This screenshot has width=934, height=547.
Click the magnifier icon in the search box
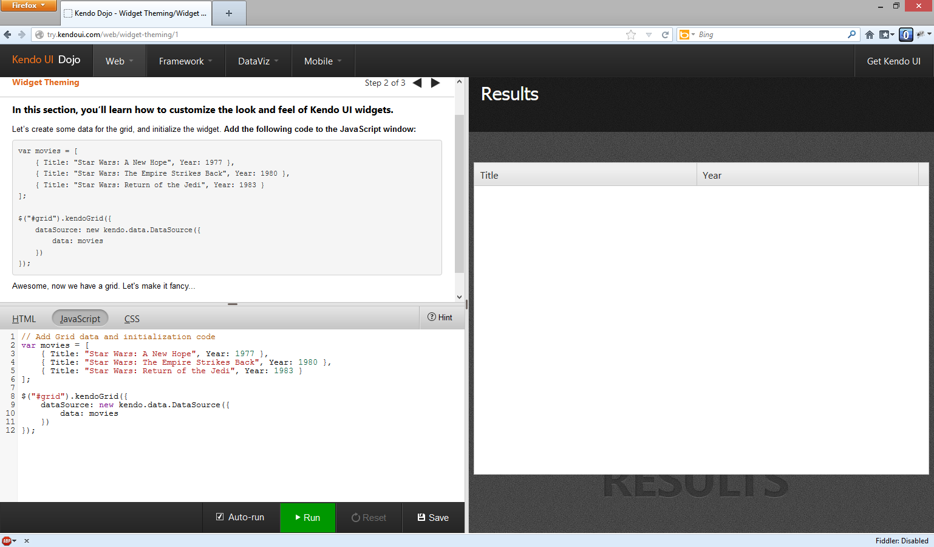click(851, 35)
